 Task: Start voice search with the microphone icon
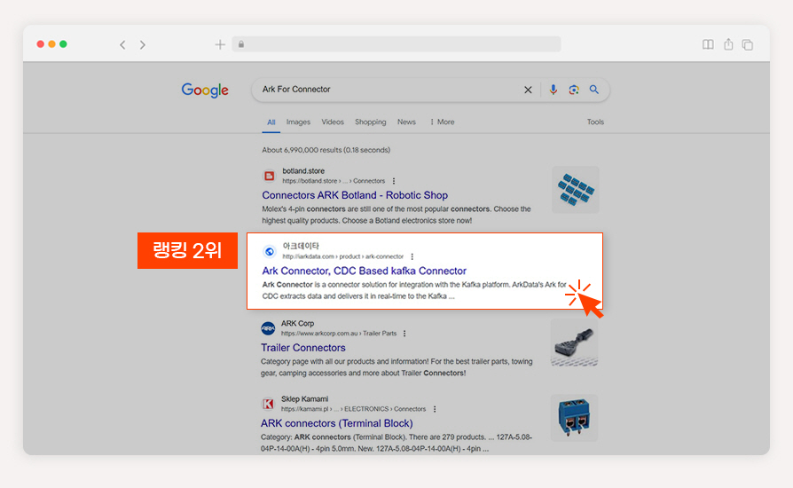(554, 90)
